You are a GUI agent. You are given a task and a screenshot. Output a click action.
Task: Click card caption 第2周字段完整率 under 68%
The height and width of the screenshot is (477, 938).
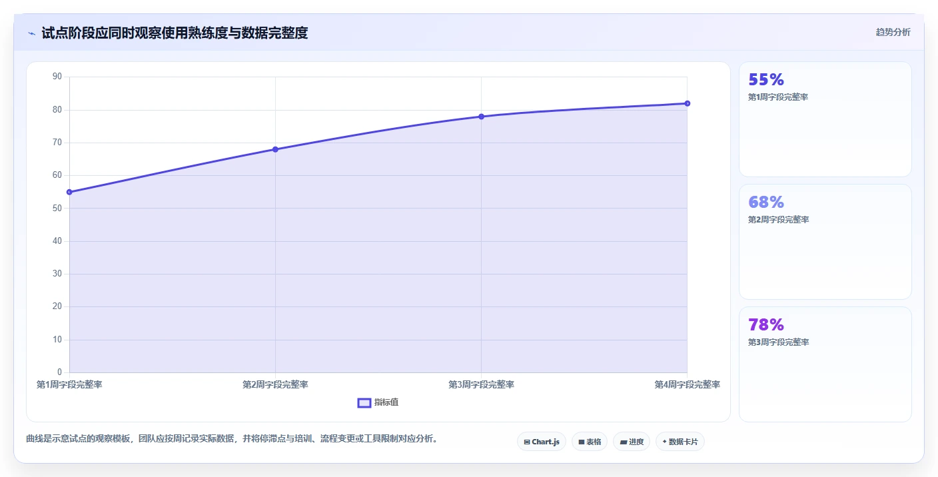[x=778, y=220]
